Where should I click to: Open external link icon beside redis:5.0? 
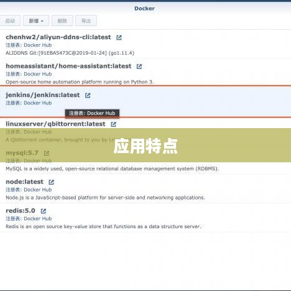(x=44, y=211)
